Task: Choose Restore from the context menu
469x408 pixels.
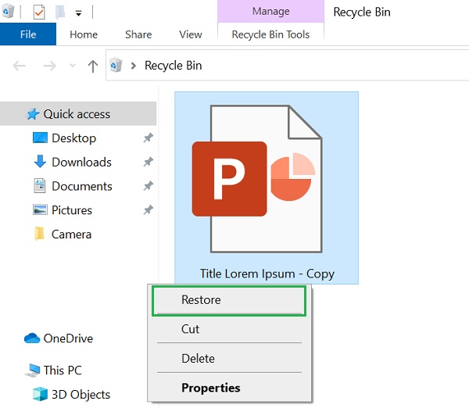Action: pyautogui.click(x=229, y=300)
